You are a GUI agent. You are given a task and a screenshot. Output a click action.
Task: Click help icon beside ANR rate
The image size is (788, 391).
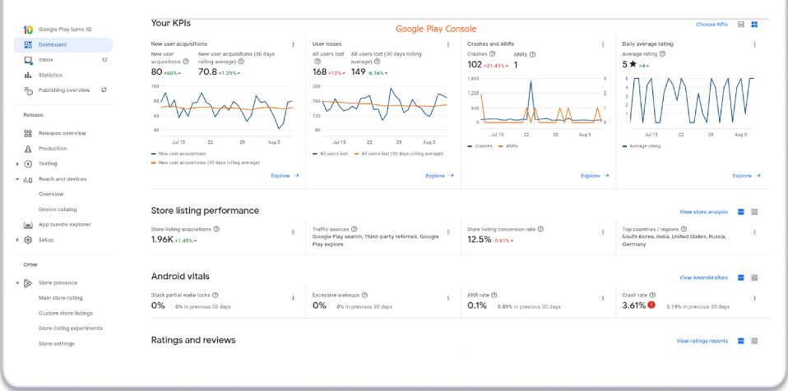pos(494,295)
